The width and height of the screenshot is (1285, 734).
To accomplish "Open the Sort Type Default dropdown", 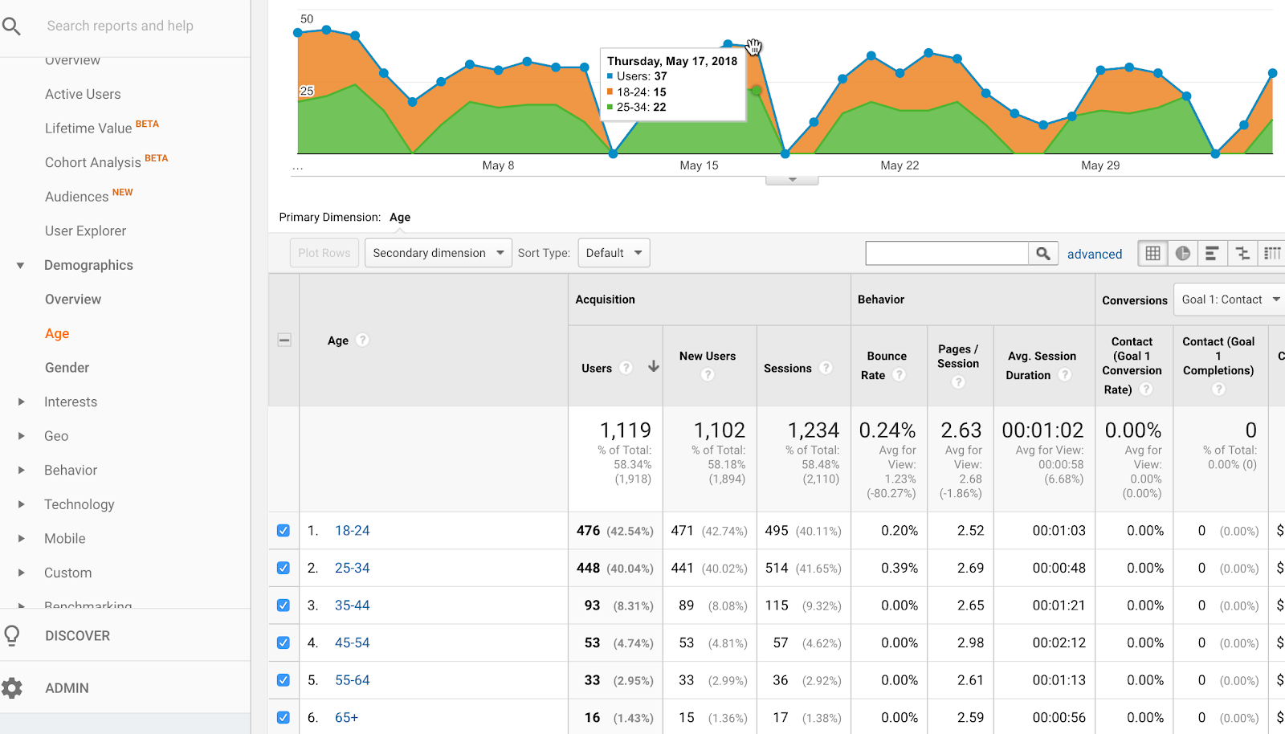I will [614, 253].
